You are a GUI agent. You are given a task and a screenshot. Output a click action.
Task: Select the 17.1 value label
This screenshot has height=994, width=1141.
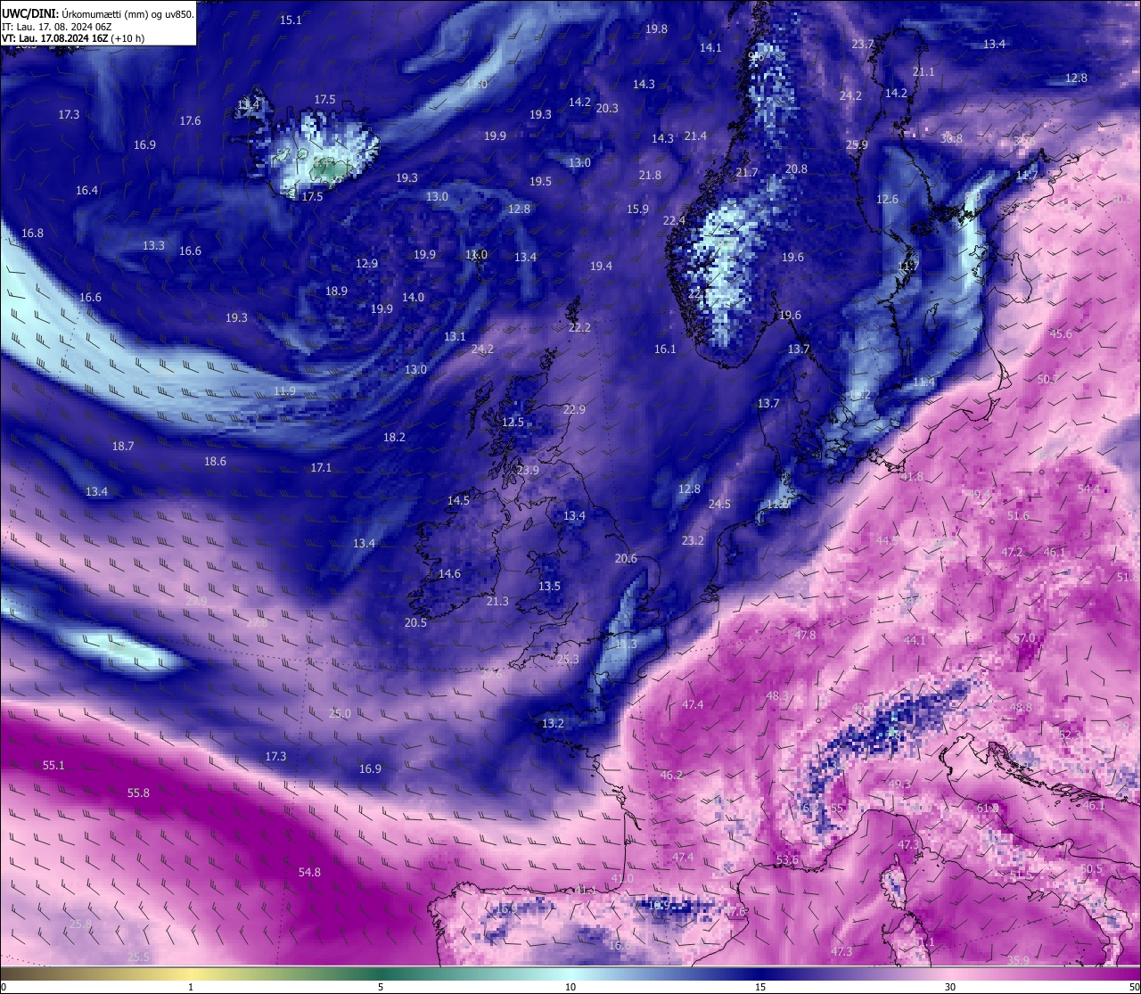(321, 467)
